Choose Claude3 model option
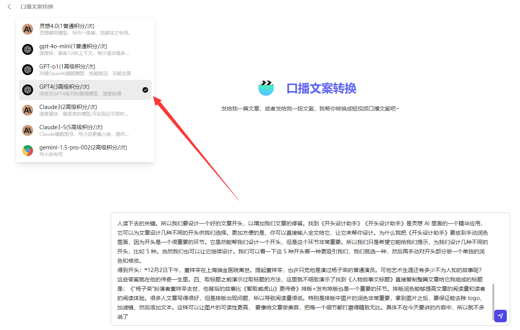 [x=85, y=110]
